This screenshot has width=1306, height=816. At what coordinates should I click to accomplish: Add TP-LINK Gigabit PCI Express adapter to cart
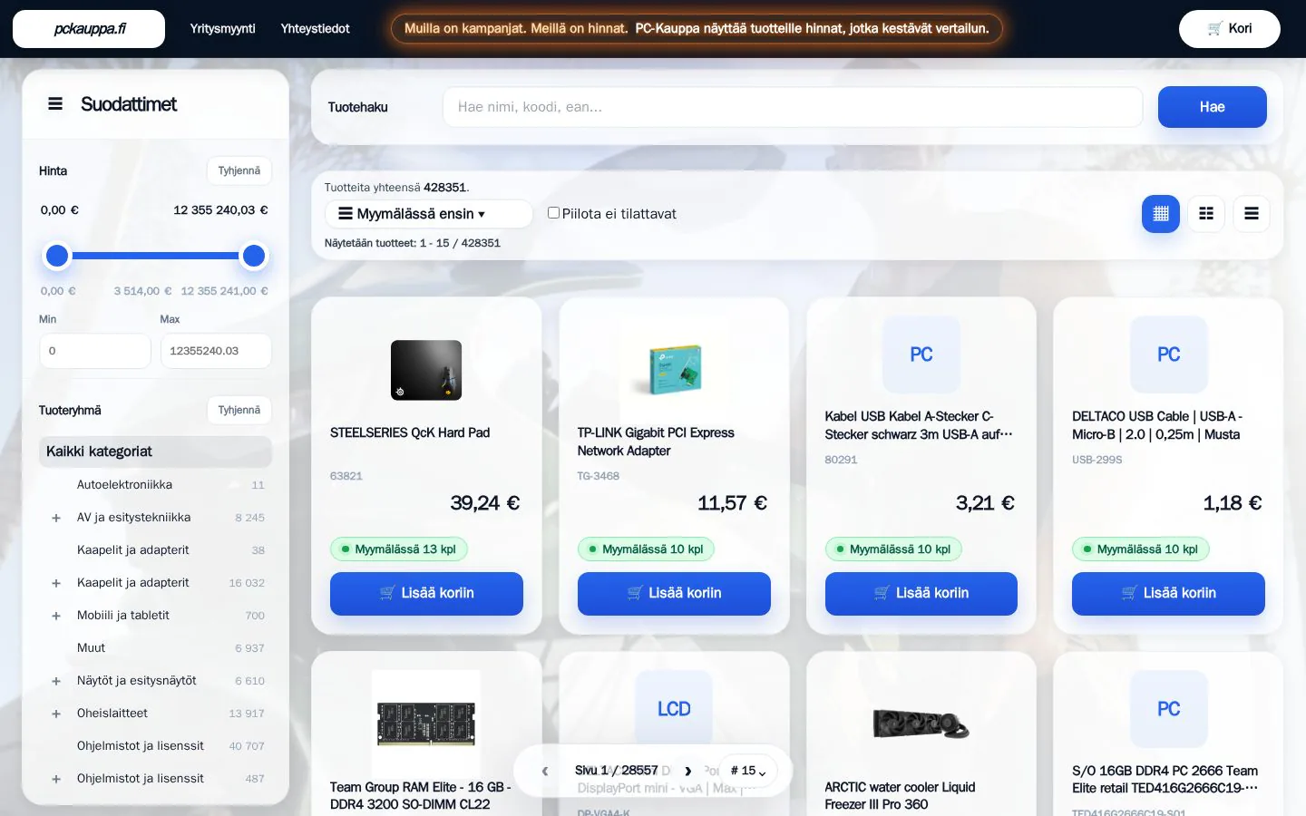point(674,594)
